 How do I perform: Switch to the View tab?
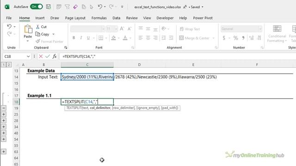147,18
